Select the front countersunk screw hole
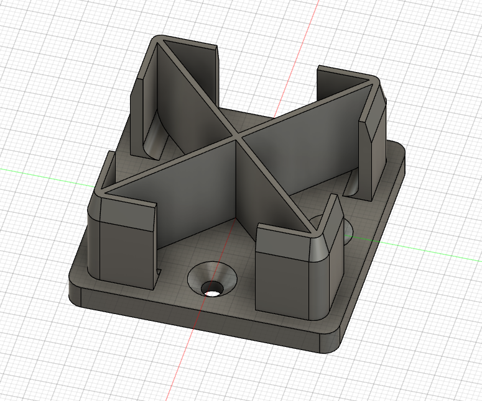The image size is (482, 401). pyautogui.click(x=212, y=280)
